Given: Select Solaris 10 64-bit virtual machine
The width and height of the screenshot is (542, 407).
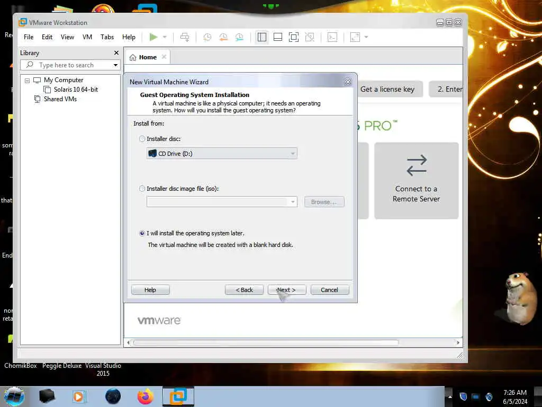Looking at the screenshot, I should pos(76,90).
